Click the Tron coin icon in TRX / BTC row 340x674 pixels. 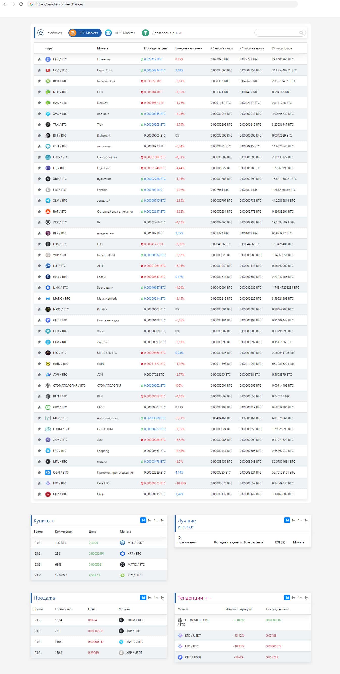click(x=48, y=125)
